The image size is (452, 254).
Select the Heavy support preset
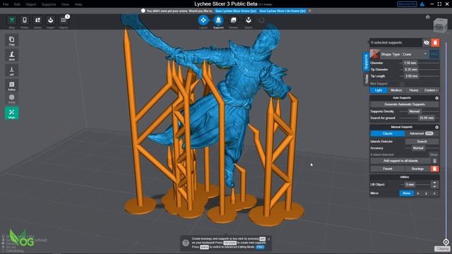pyautogui.click(x=414, y=90)
